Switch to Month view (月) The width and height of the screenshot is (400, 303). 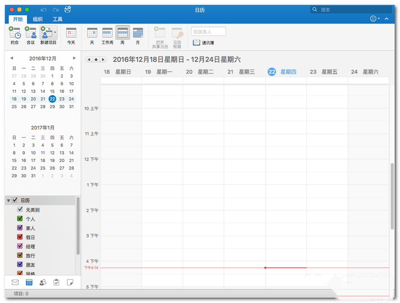pos(138,36)
